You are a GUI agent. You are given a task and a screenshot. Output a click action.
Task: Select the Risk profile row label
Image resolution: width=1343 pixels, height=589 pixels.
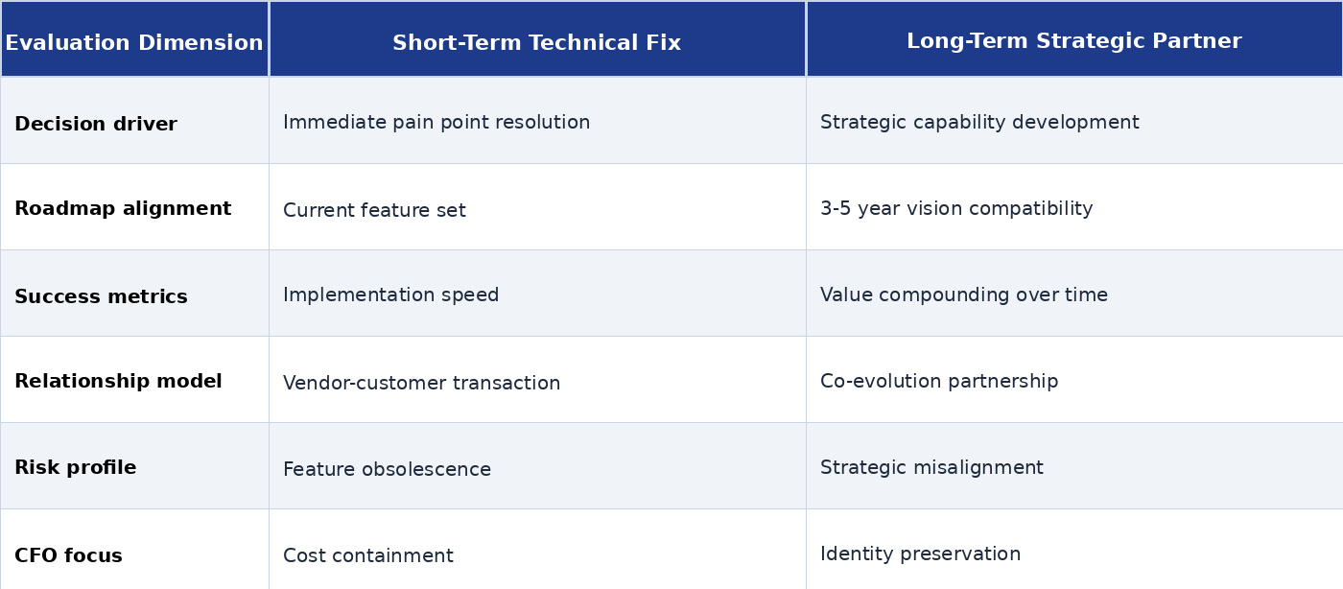[76, 468]
